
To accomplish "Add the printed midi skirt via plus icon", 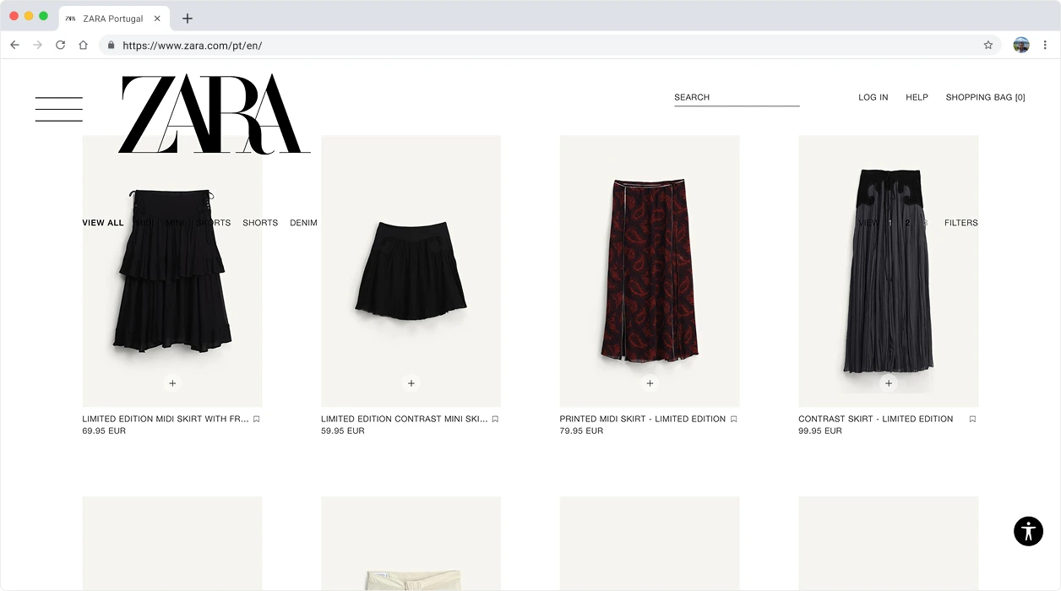I will tap(650, 383).
